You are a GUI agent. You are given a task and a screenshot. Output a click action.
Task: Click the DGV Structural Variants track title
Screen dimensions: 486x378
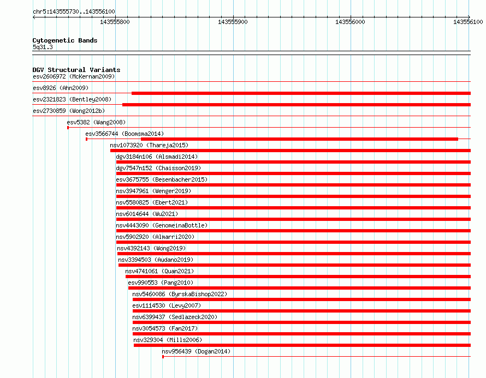click(x=76, y=70)
